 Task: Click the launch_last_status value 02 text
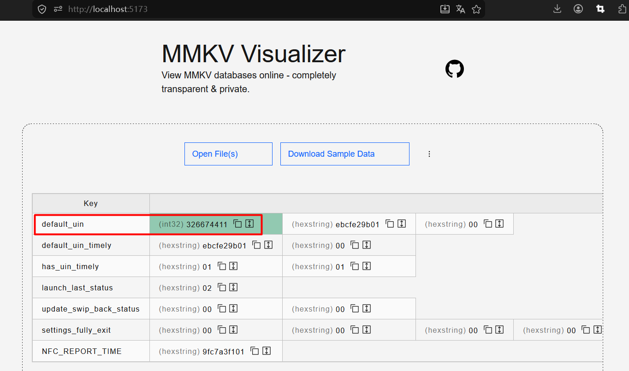(x=207, y=288)
